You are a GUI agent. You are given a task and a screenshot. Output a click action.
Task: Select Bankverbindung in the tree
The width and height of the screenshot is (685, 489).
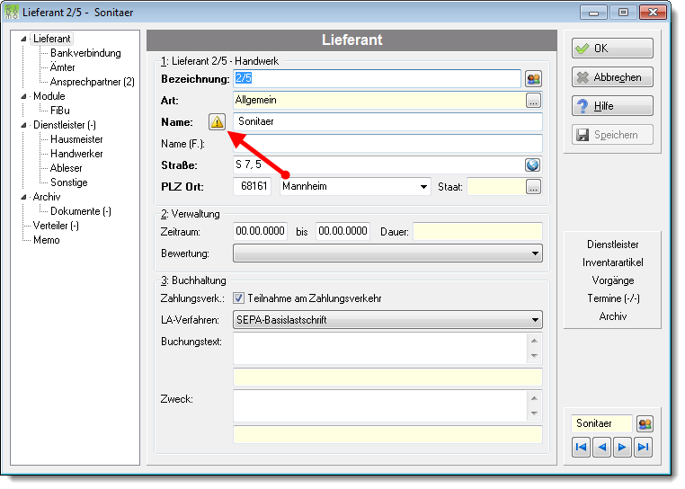[85, 53]
